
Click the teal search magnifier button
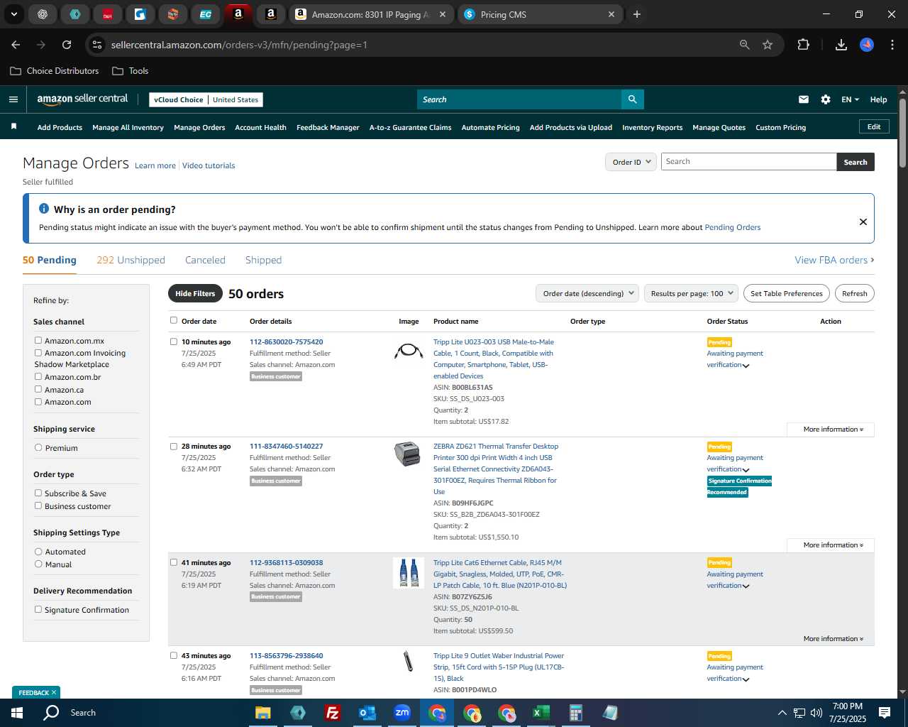click(x=632, y=99)
